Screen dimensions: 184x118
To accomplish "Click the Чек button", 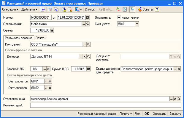I will tap(138, 114).
